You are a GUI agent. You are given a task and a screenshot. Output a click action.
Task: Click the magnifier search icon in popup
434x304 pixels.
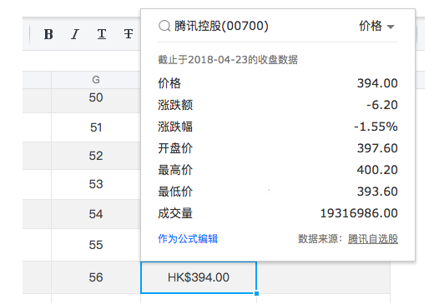click(x=164, y=27)
